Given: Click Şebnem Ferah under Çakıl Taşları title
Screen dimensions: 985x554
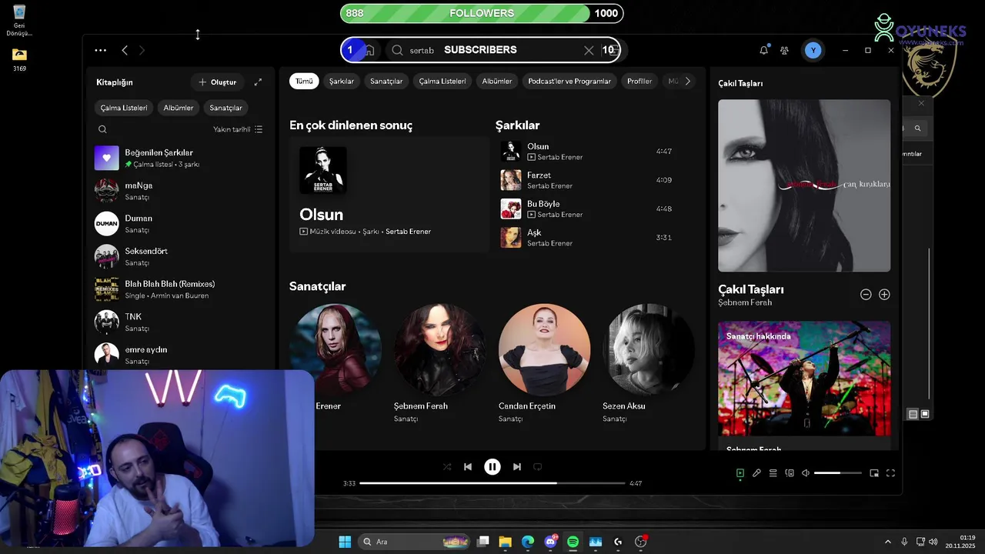Looking at the screenshot, I should (x=745, y=302).
